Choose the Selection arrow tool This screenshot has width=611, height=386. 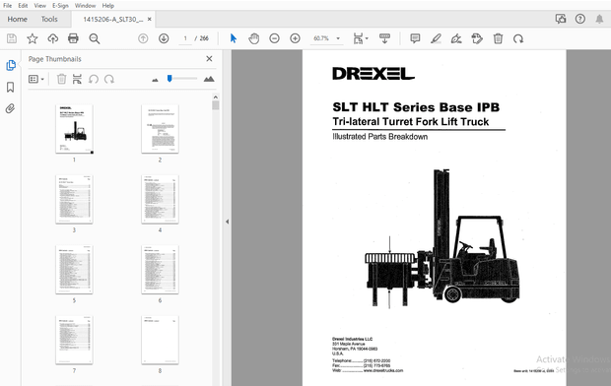234,38
